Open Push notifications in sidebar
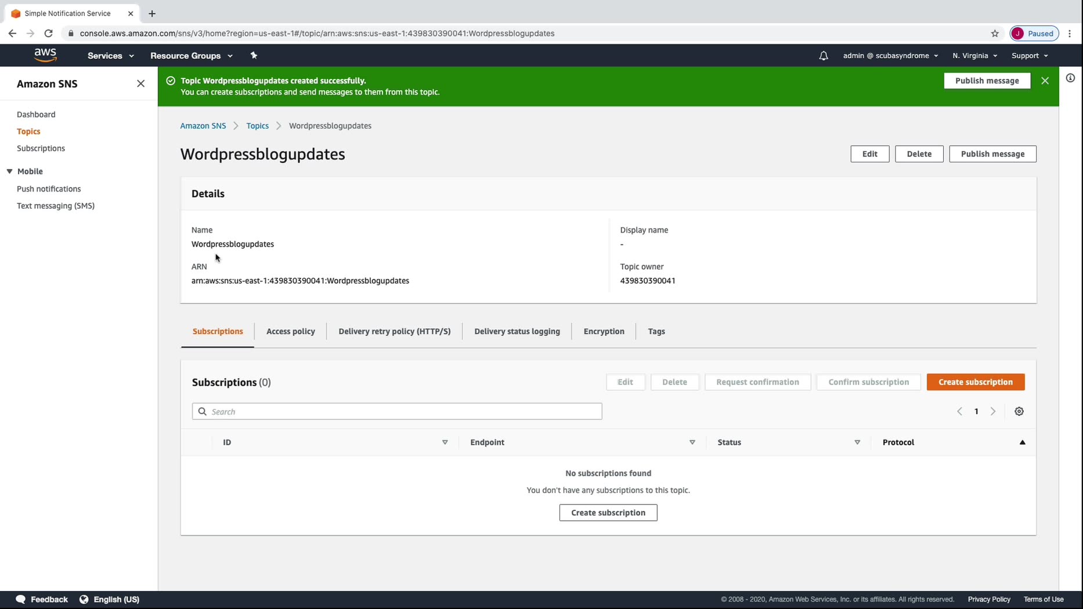Image resolution: width=1083 pixels, height=609 pixels. 49,189
